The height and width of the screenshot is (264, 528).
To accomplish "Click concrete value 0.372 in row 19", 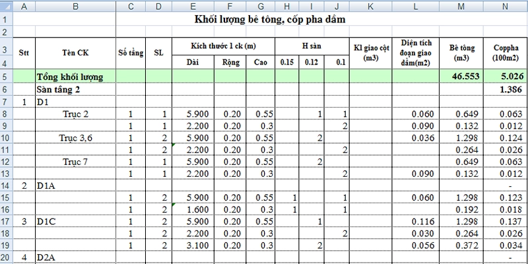I will tap(461, 246).
